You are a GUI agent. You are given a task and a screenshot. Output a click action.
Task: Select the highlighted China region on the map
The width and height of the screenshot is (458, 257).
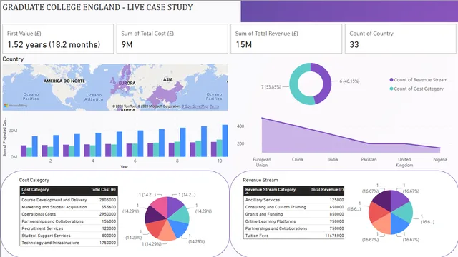[x=166, y=94]
